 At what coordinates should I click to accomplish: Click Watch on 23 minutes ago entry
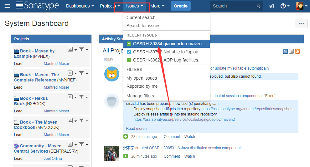[x=189, y=137]
